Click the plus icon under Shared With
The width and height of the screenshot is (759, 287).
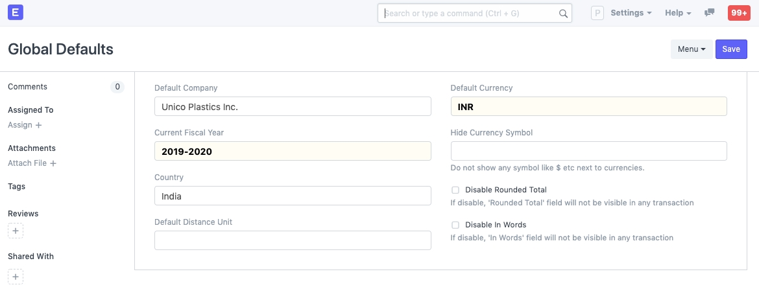point(16,276)
